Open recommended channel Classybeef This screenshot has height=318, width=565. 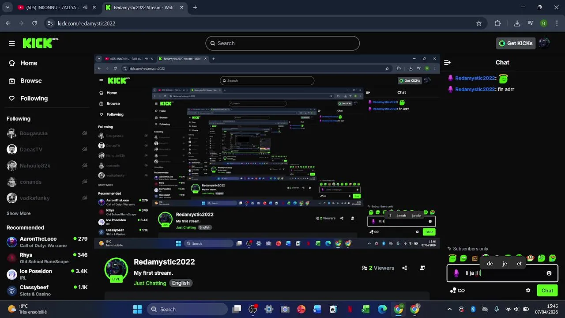point(47,290)
